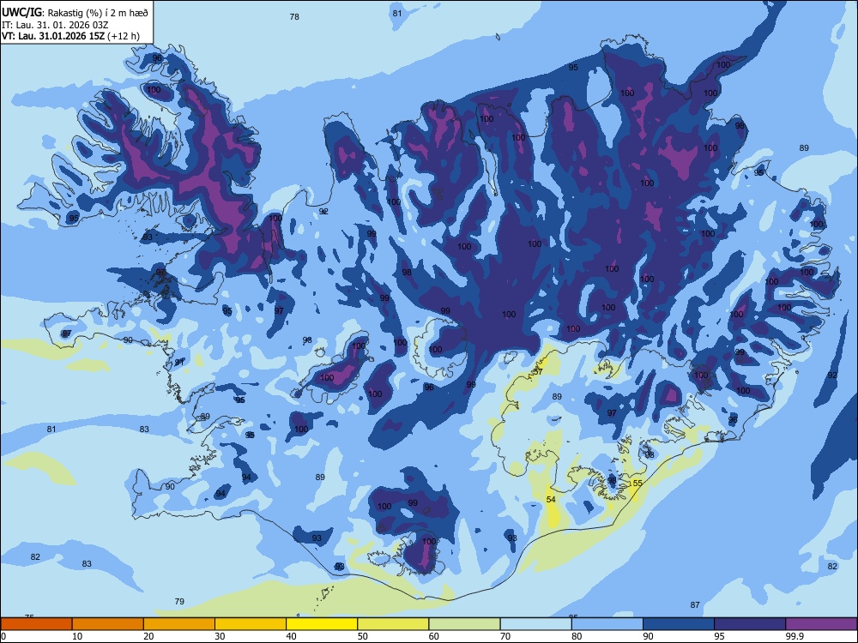Click the legend tick label '99.9'
858x643 pixels.
(795, 636)
